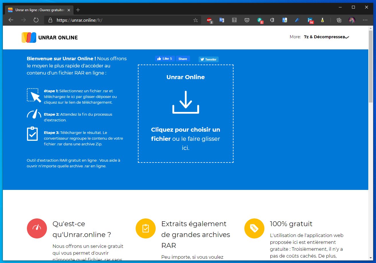The height and width of the screenshot is (263, 376).
Task: Click the clipboard check icon for Etape 3
Action: [x=32, y=134]
